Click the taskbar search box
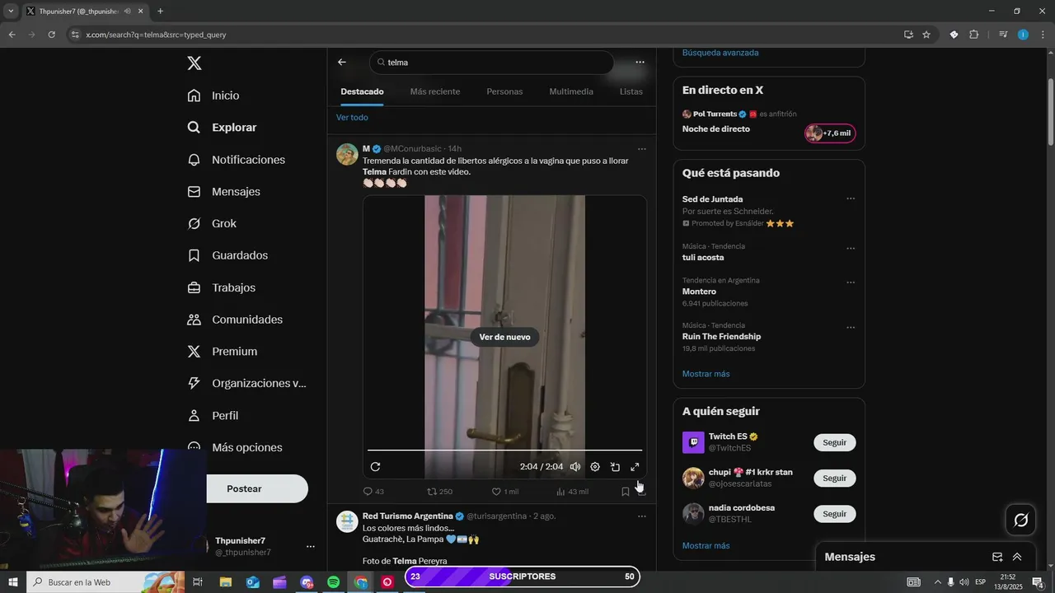This screenshot has width=1055, height=593. coord(105,582)
